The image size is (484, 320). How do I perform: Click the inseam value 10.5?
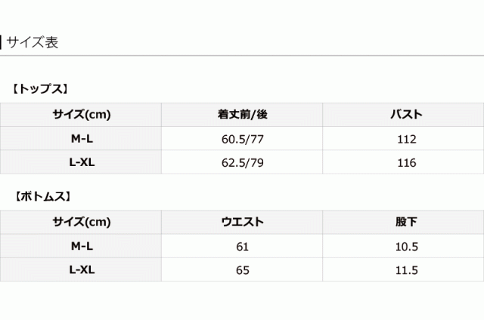[405, 246]
